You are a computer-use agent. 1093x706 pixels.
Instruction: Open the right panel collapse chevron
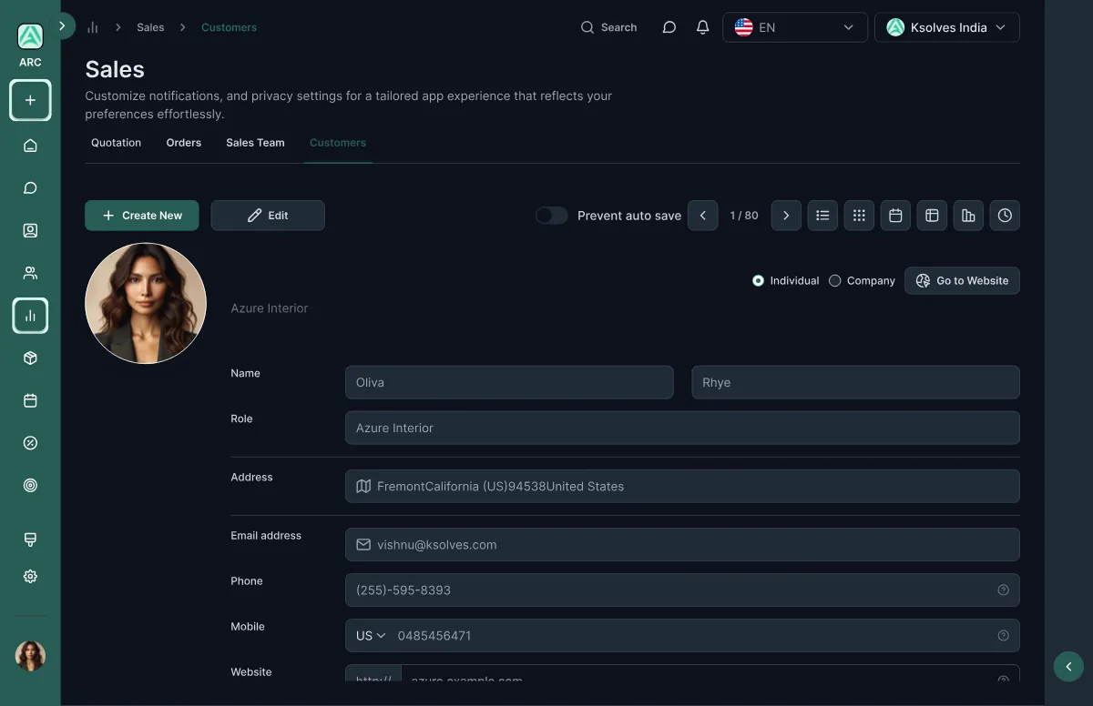click(x=1068, y=667)
